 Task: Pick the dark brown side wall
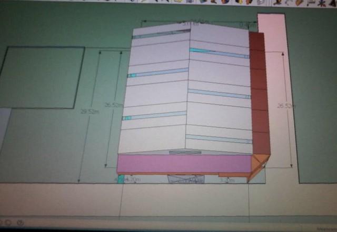coord(260,94)
